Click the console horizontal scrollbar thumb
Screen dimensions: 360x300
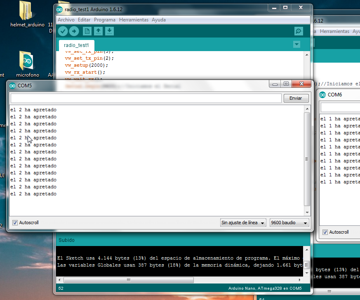tap(129, 280)
